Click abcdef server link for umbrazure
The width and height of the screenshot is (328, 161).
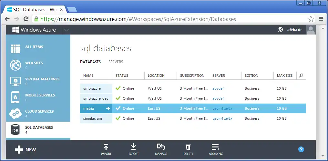(218, 88)
